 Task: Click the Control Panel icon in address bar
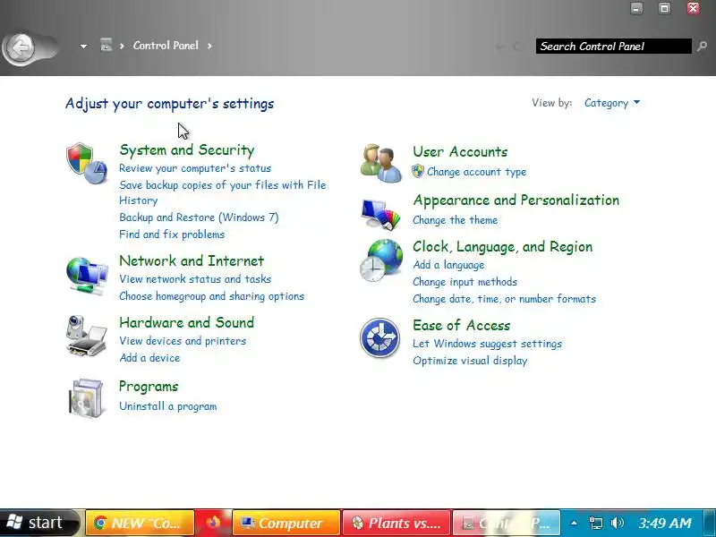[106, 45]
